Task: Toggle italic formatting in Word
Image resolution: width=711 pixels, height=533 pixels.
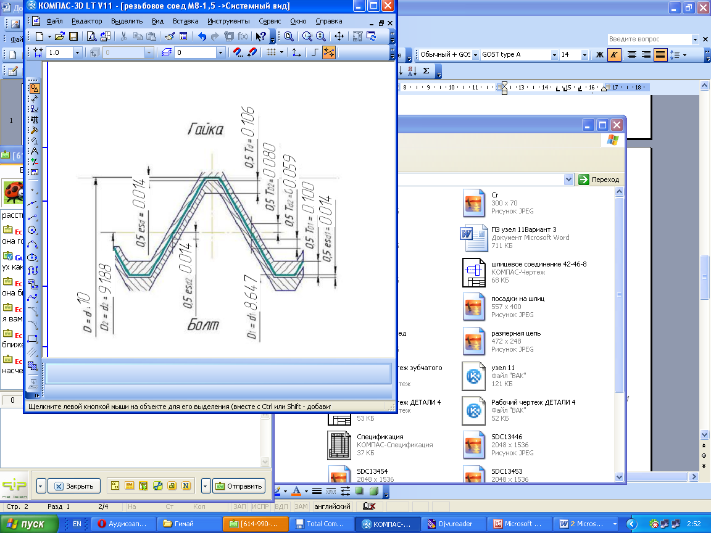Action: (614, 54)
